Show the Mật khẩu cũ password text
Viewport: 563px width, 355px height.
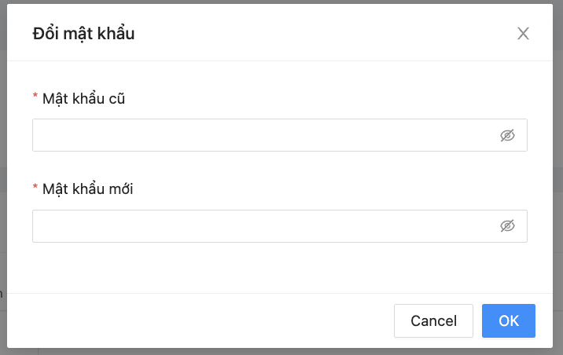click(x=507, y=135)
